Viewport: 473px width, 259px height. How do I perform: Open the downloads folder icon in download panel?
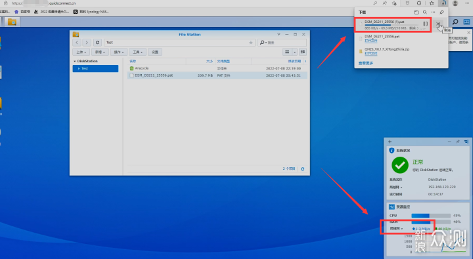417,12
